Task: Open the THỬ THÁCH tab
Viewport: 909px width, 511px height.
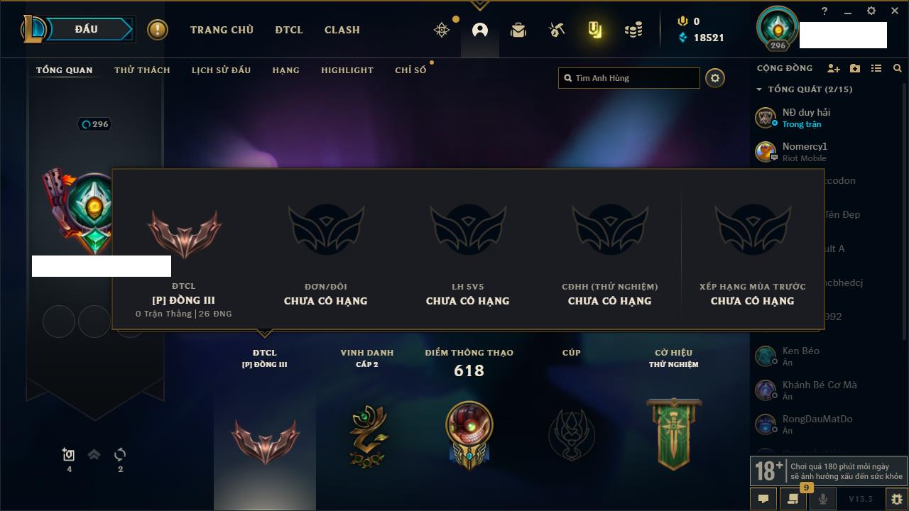Action: coord(142,70)
